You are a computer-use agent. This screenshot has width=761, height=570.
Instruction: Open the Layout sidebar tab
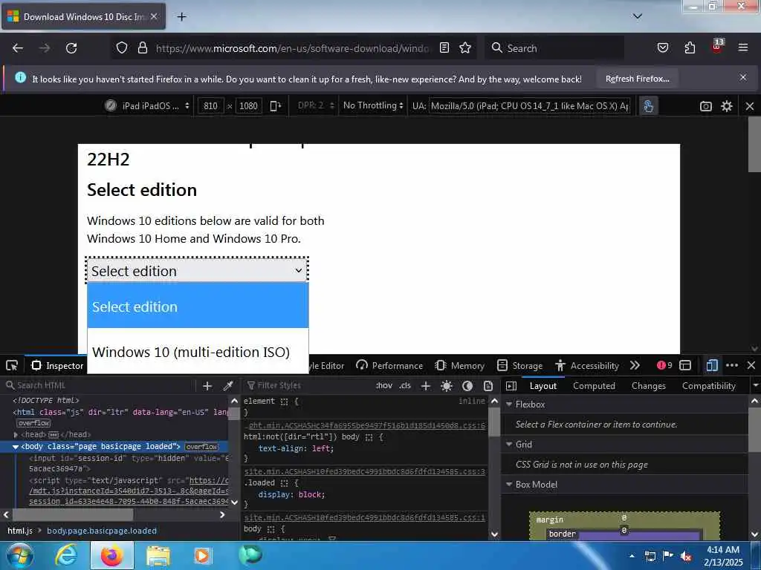click(x=543, y=386)
